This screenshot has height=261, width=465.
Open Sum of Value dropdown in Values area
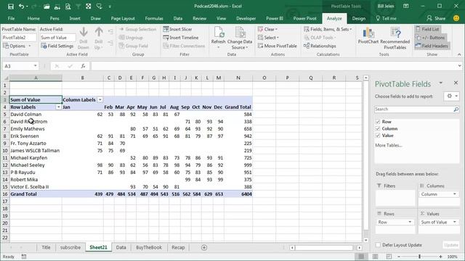pyautogui.click(x=455, y=222)
